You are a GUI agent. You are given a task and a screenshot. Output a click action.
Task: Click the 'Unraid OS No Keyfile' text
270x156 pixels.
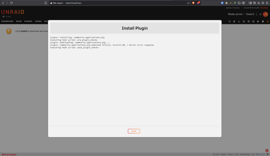251,8
